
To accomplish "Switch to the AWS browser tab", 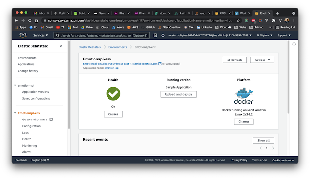I will tap(222, 13).
